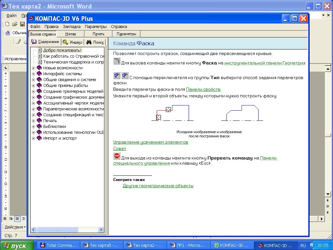Open Файл menu in the Word window

11,16
